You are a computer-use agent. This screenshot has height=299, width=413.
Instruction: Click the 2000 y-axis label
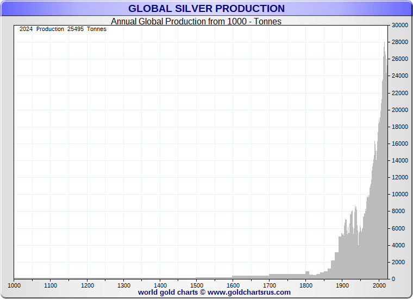pos(399,262)
